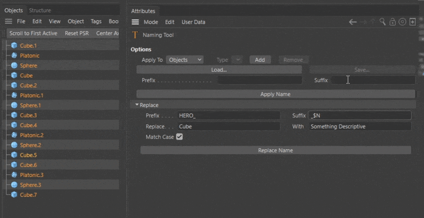Click the Cube.7 object icon
Viewport: 424px width, 218px height.
14,195
